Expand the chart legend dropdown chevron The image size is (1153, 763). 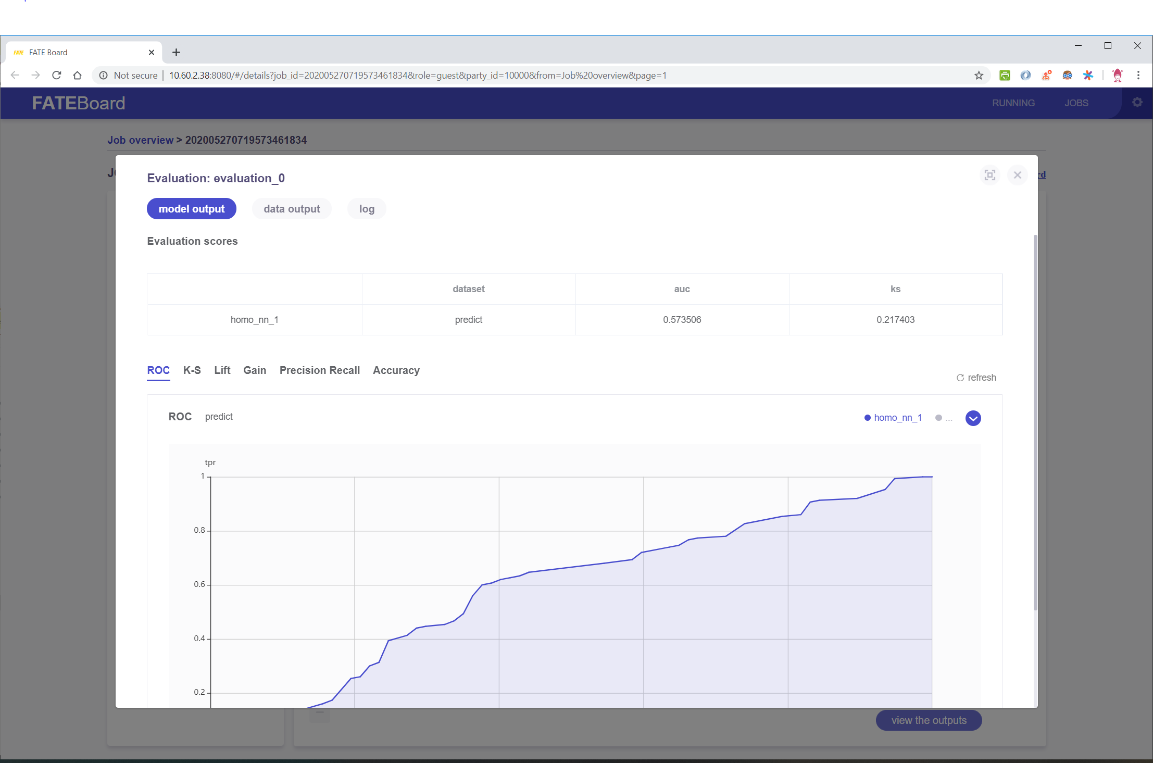click(973, 418)
